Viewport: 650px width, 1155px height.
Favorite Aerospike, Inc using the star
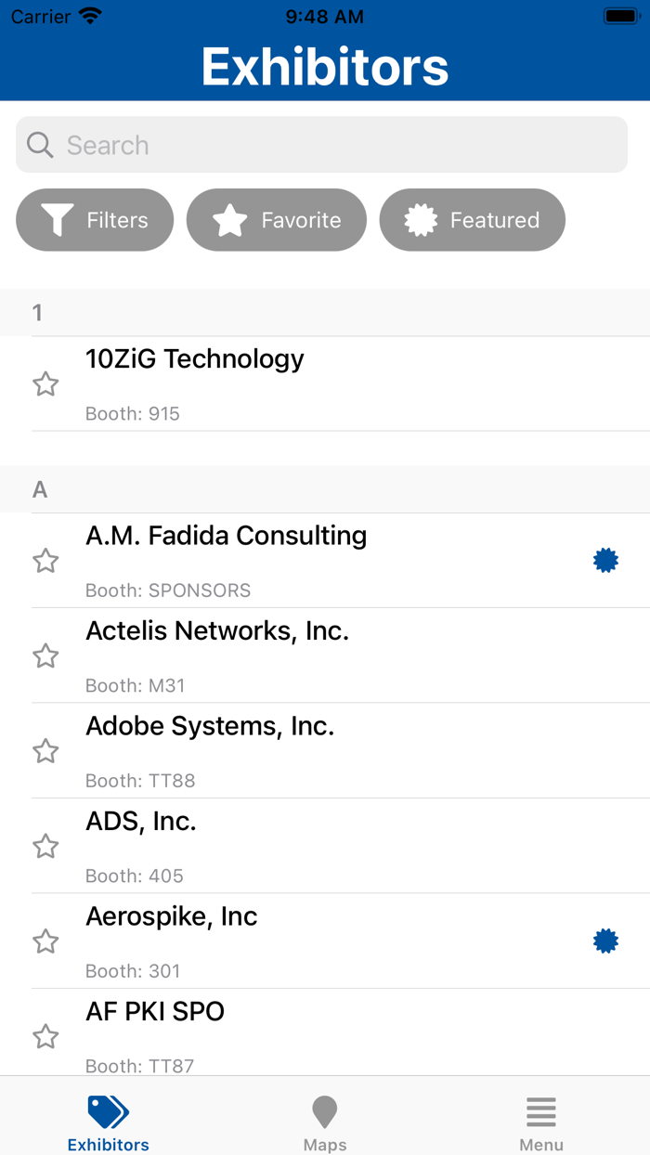[45, 941]
